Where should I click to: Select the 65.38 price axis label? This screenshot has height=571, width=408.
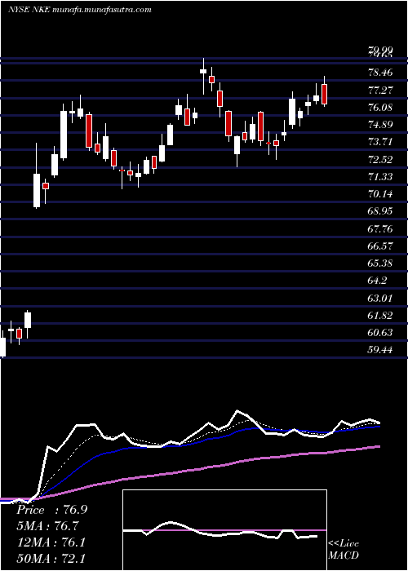click(381, 263)
